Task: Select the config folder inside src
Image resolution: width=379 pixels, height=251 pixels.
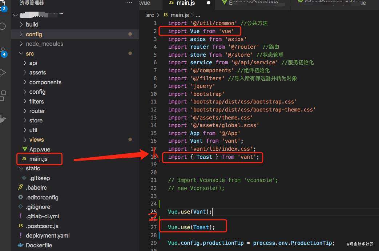Action: click(x=37, y=92)
